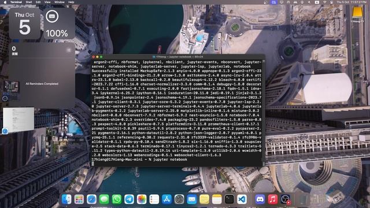
Task: Open Discord from the Dock
Action: pos(260,199)
